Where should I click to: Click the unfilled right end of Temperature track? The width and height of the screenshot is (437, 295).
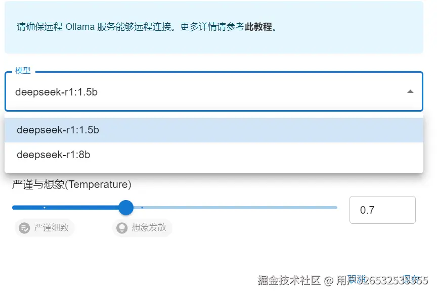331,208
